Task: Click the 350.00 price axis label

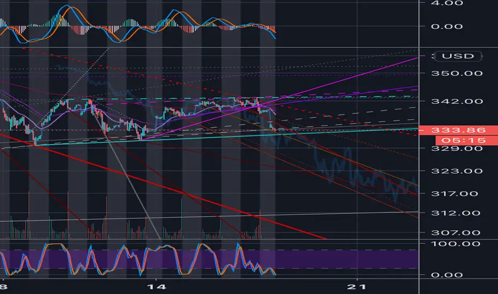Action: 457,73
